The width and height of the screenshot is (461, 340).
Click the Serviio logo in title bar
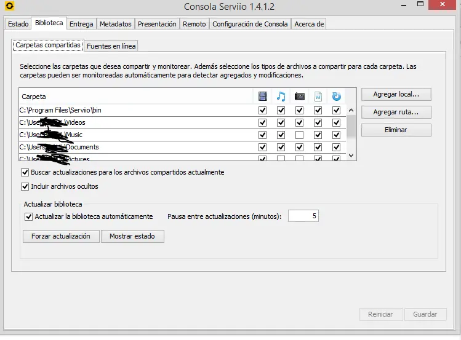tap(10, 6)
